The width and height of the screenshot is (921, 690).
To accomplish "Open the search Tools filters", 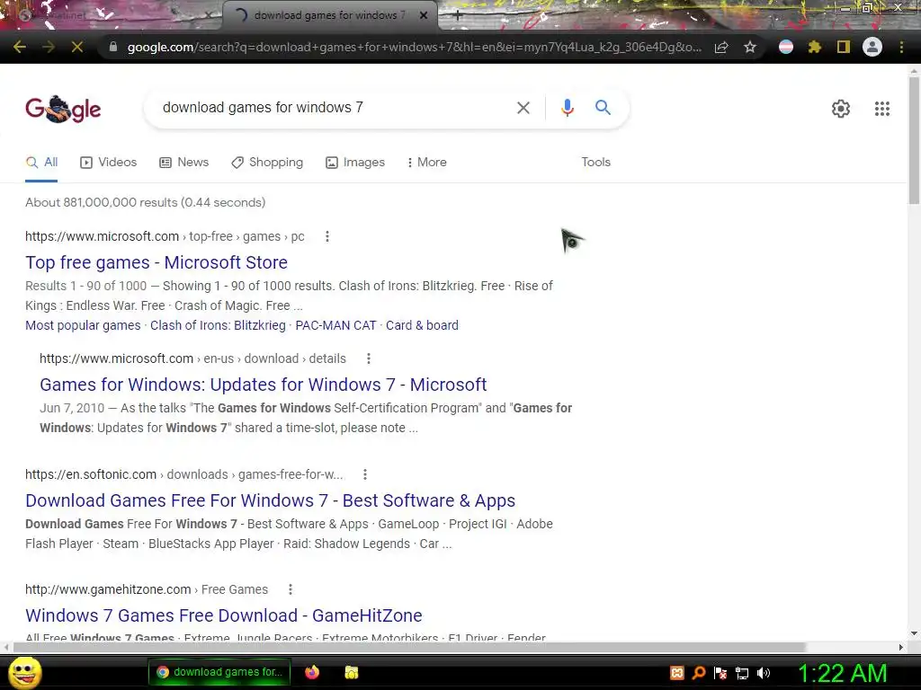I will pos(595,162).
